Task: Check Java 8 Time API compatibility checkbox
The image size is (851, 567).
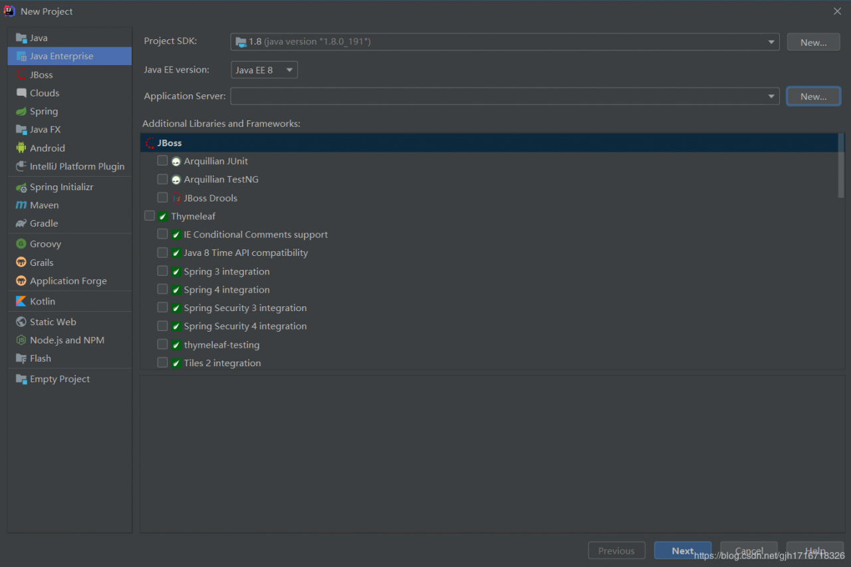Action: (162, 253)
